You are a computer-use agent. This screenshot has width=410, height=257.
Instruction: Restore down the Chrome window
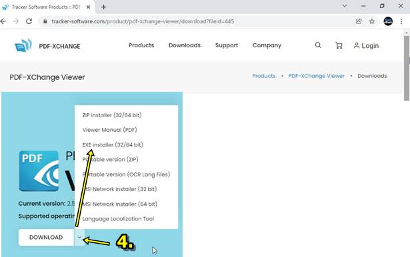[382, 6]
